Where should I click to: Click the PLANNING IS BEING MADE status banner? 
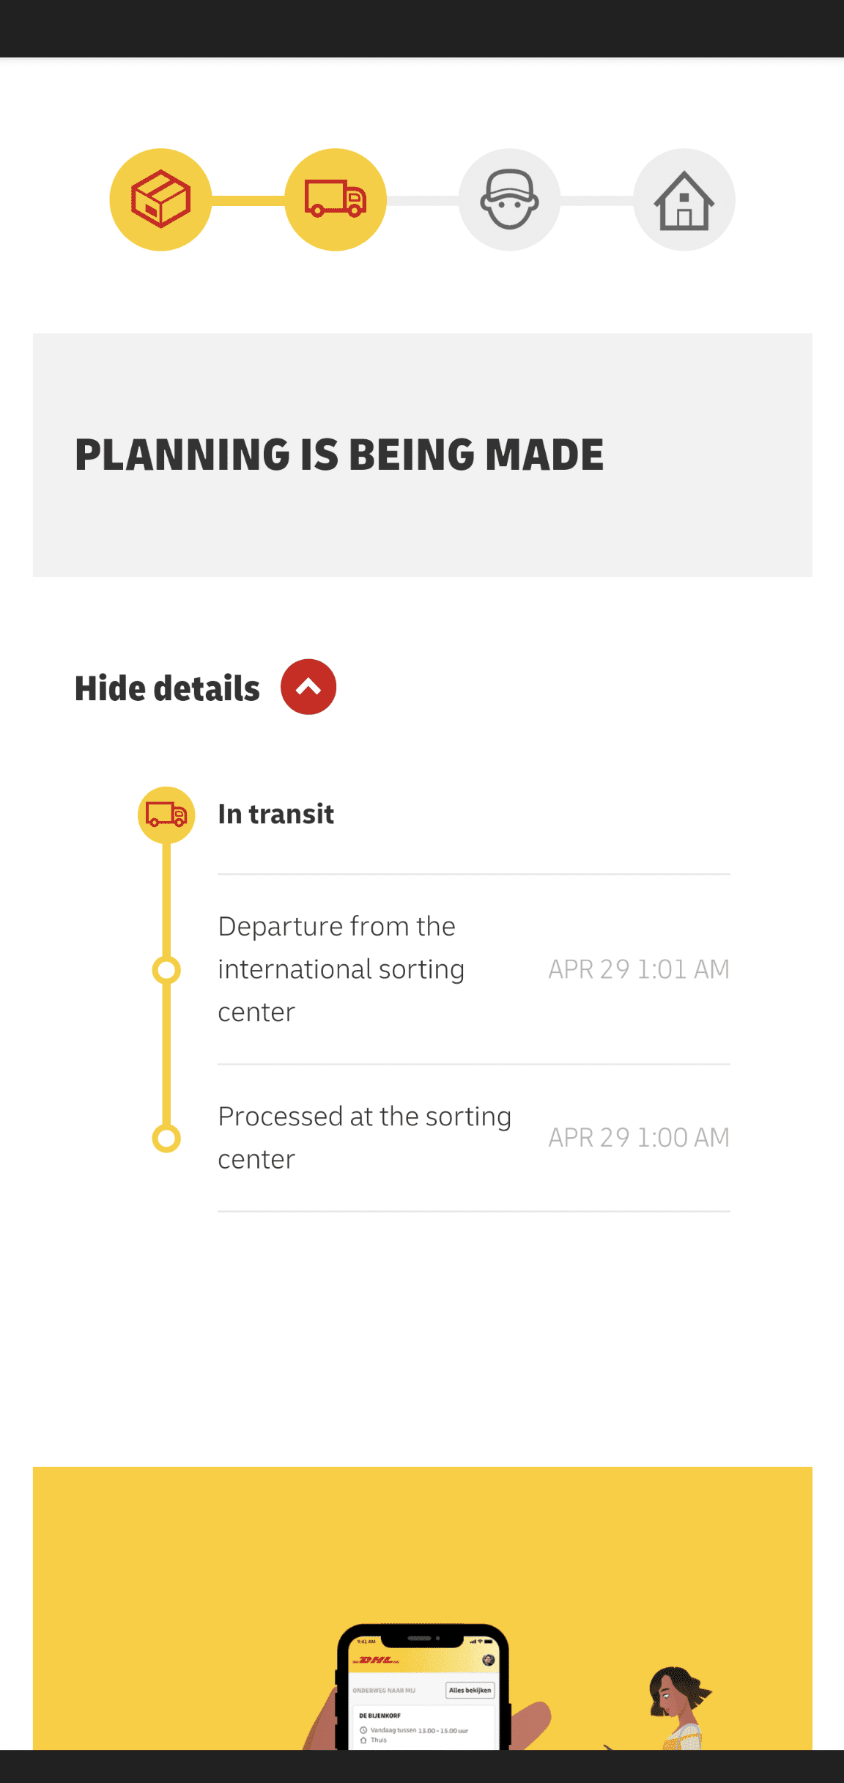click(x=422, y=455)
